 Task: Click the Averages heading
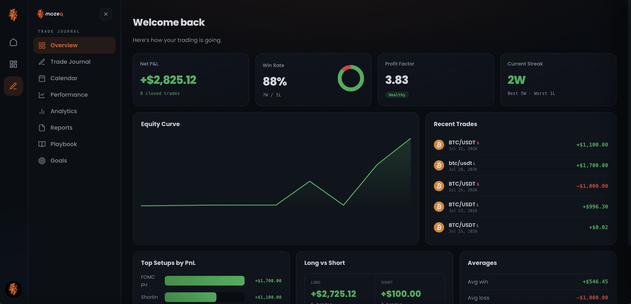click(482, 263)
